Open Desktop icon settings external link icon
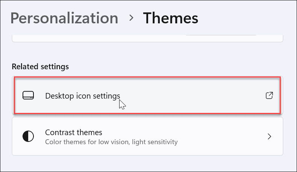The image size is (297, 172). (x=269, y=96)
